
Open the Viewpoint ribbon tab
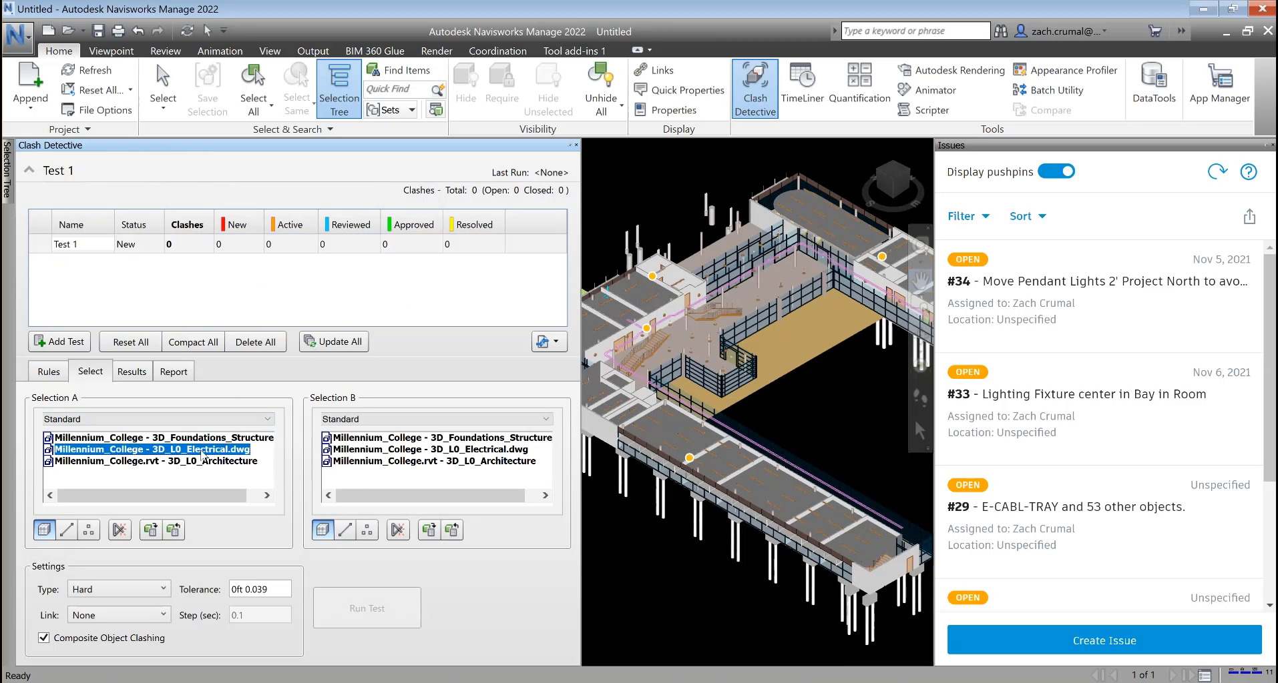111,51
